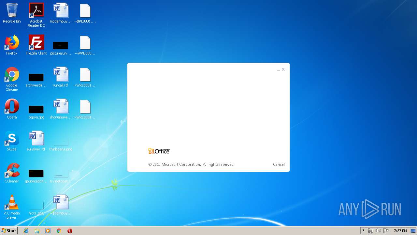Viewport: 417px width, 235px height.
Task: Close the Office splash window
Action: point(283,69)
